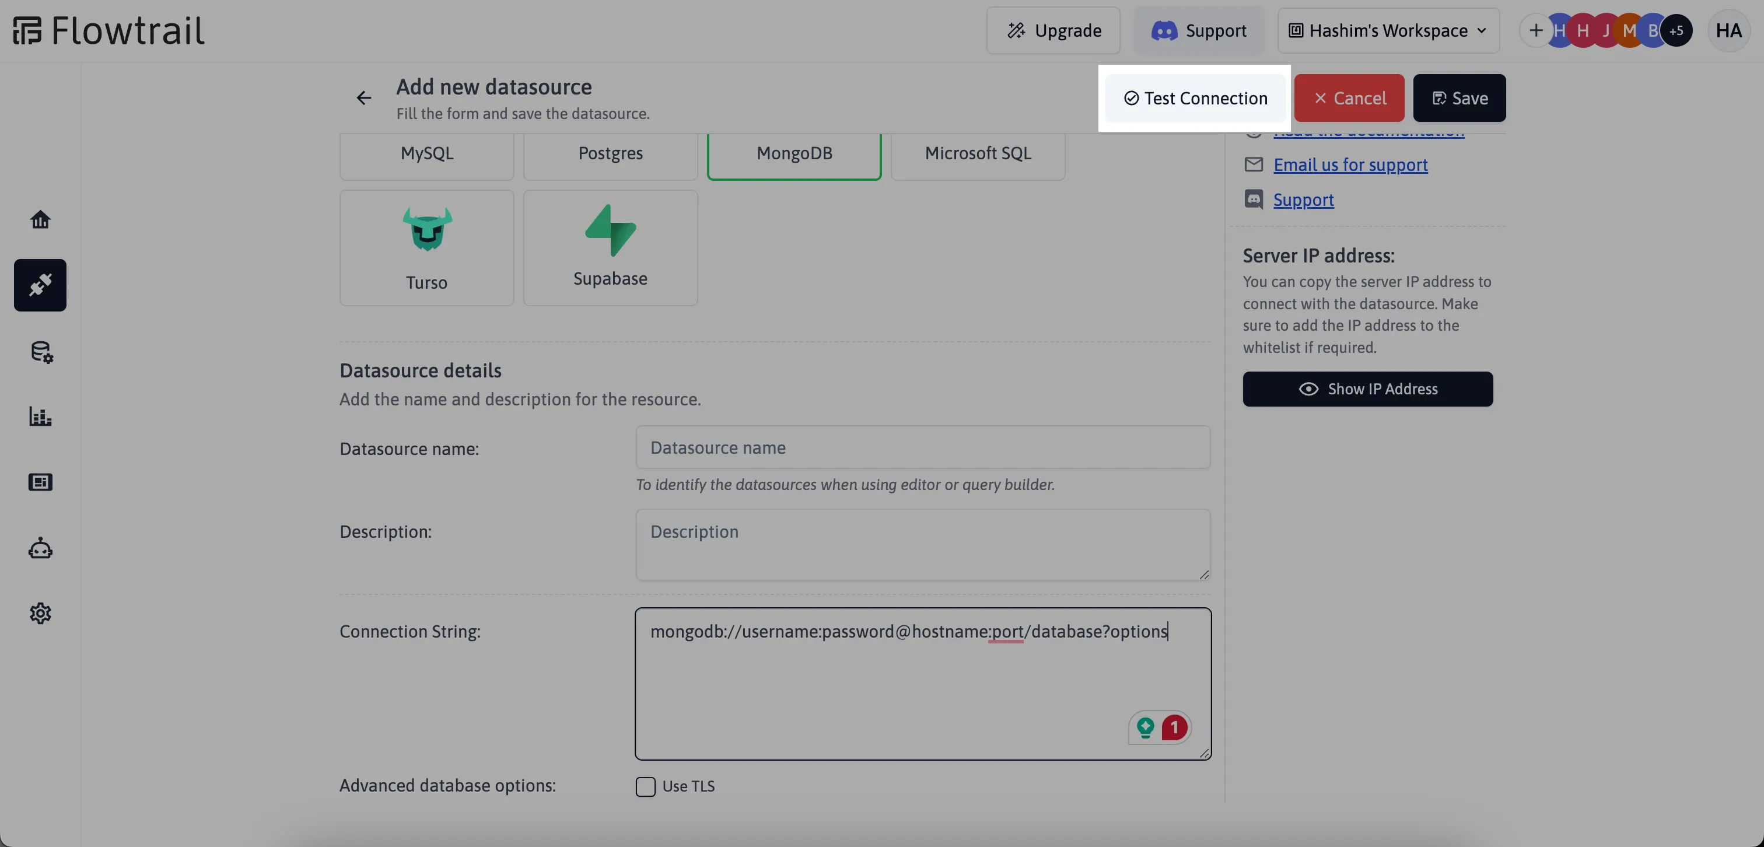Click the Supabase lightning logo

pyautogui.click(x=610, y=230)
